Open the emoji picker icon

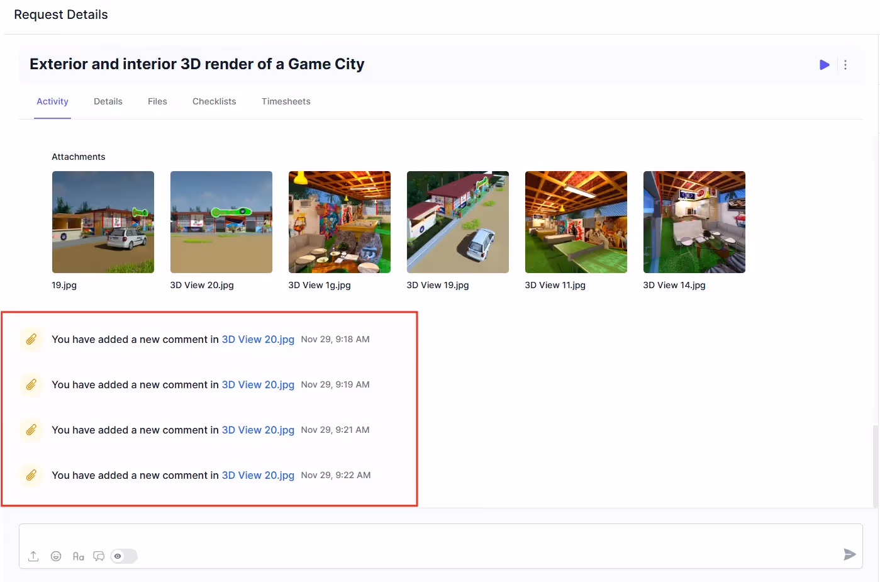pyautogui.click(x=56, y=556)
